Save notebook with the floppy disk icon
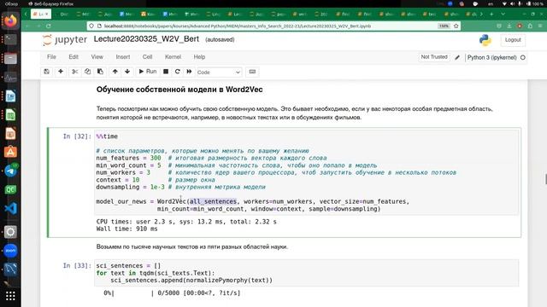Image resolution: width=547 pixels, height=307 pixels. click(46, 72)
